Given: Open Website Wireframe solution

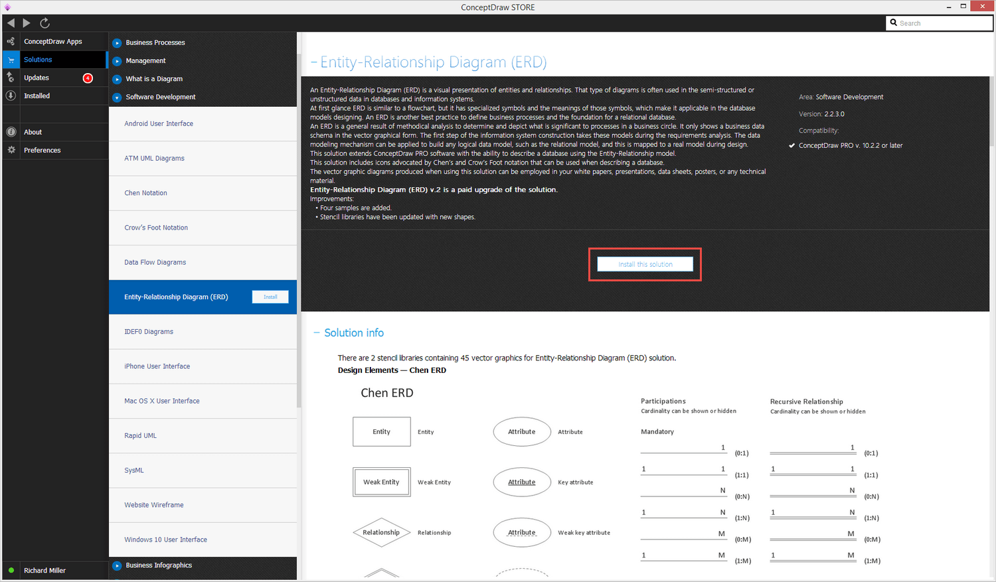Looking at the screenshot, I should [x=203, y=505].
